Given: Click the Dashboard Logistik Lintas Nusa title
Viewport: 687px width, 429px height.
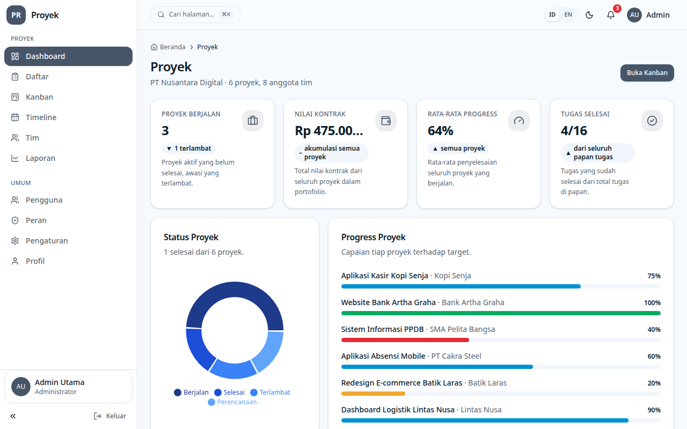Looking at the screenshot, I should [x=398, y=410].
